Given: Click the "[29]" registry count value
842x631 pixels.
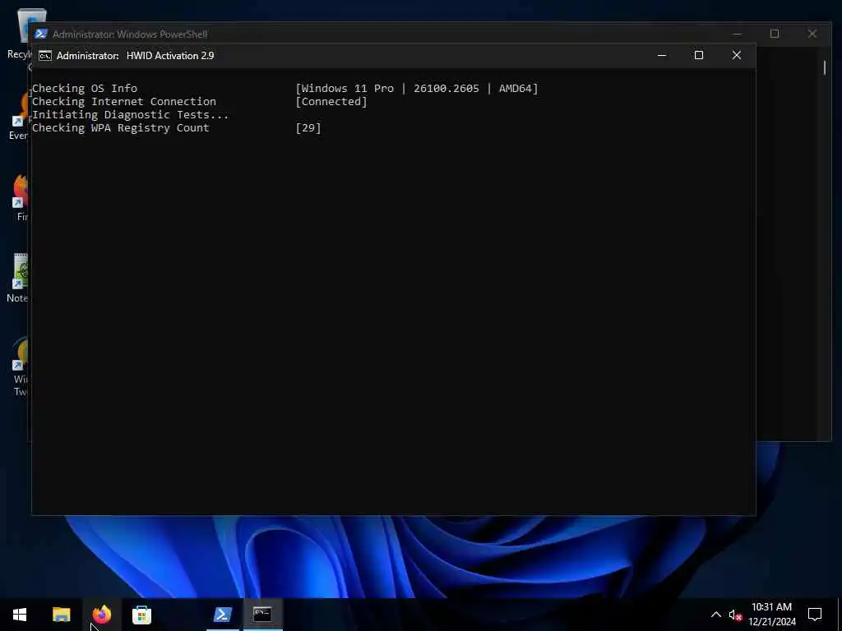Looking at the screenshot, I should [x=308, y=127].
